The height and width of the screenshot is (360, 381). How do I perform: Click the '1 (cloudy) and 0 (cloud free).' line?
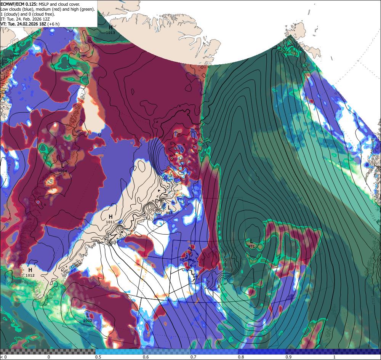pyautogui.click(x=28, y=14)
